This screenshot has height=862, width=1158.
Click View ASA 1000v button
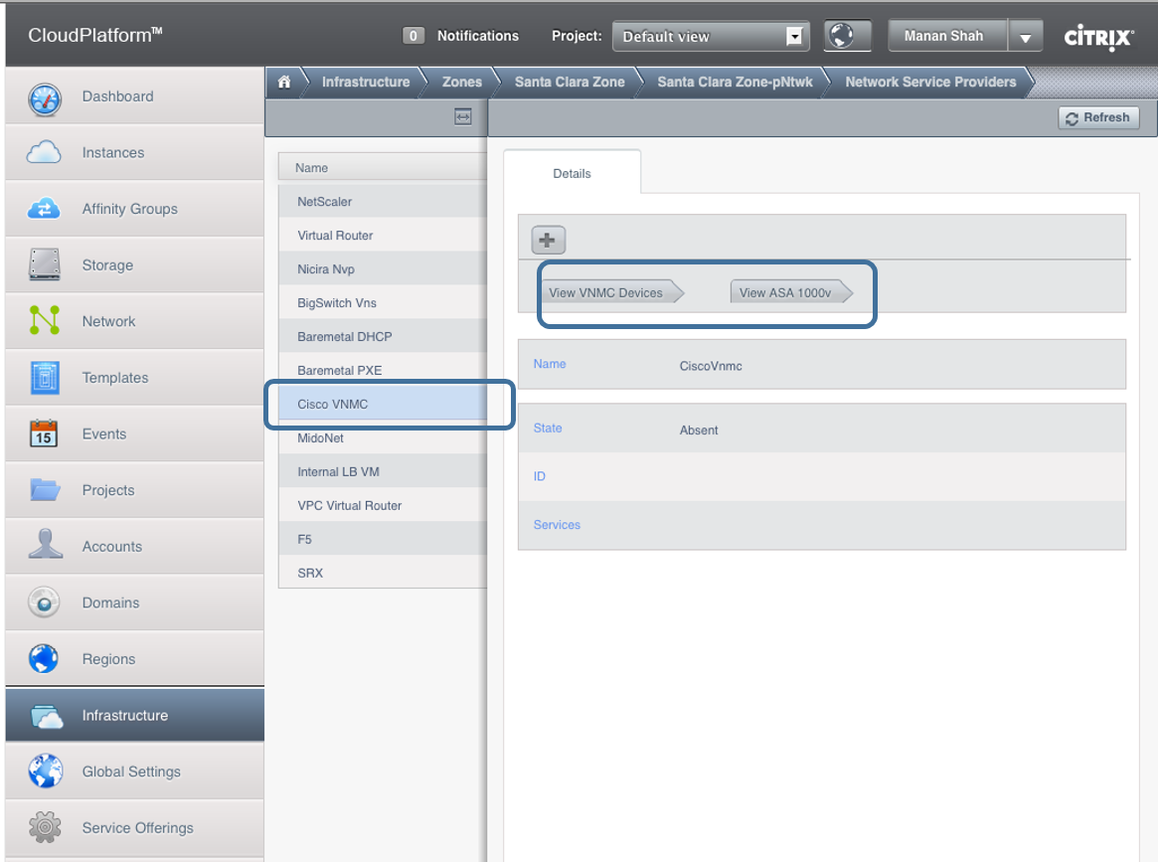pos(785,293)
